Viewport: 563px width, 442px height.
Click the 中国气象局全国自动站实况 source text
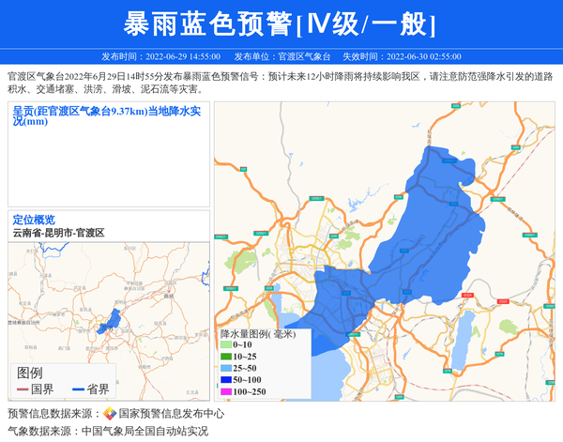point(145,432)
